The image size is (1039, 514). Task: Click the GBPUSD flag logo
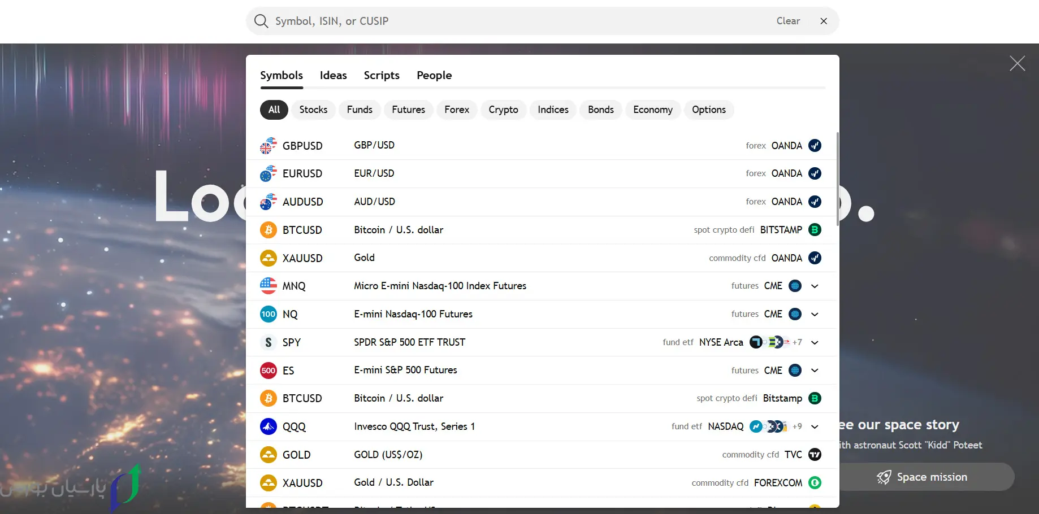[269, 146]
